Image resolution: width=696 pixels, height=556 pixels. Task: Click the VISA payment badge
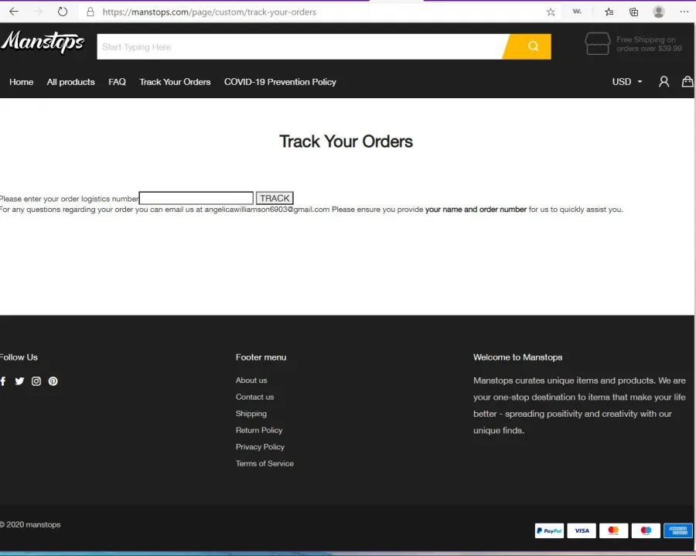582,530
